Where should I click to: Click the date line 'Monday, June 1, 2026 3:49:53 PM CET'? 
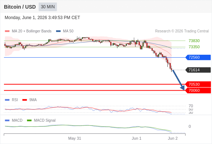pos(42,18)
